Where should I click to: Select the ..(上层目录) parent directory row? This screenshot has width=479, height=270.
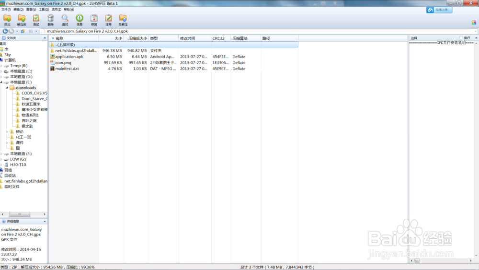pyautogui.click(x=173, y=45)
